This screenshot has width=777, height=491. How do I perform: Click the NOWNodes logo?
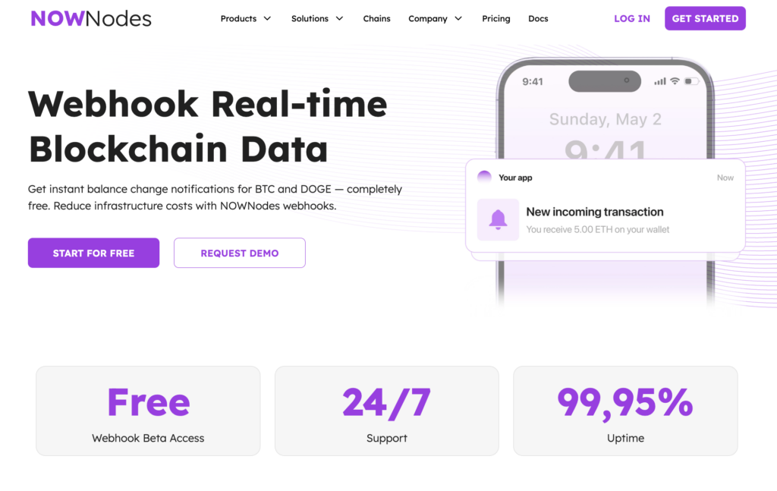pos(91,18)
